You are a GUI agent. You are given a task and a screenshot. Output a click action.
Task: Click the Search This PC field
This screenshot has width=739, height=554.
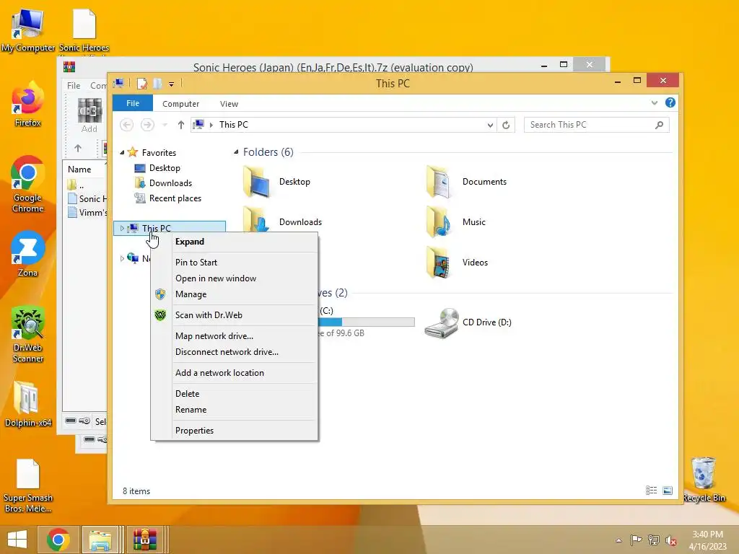pos(596,125)
